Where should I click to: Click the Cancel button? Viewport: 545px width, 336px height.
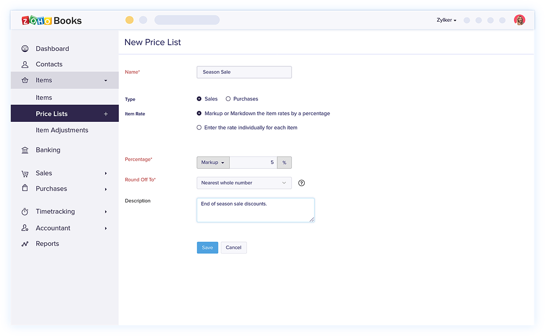click(233, 248)
